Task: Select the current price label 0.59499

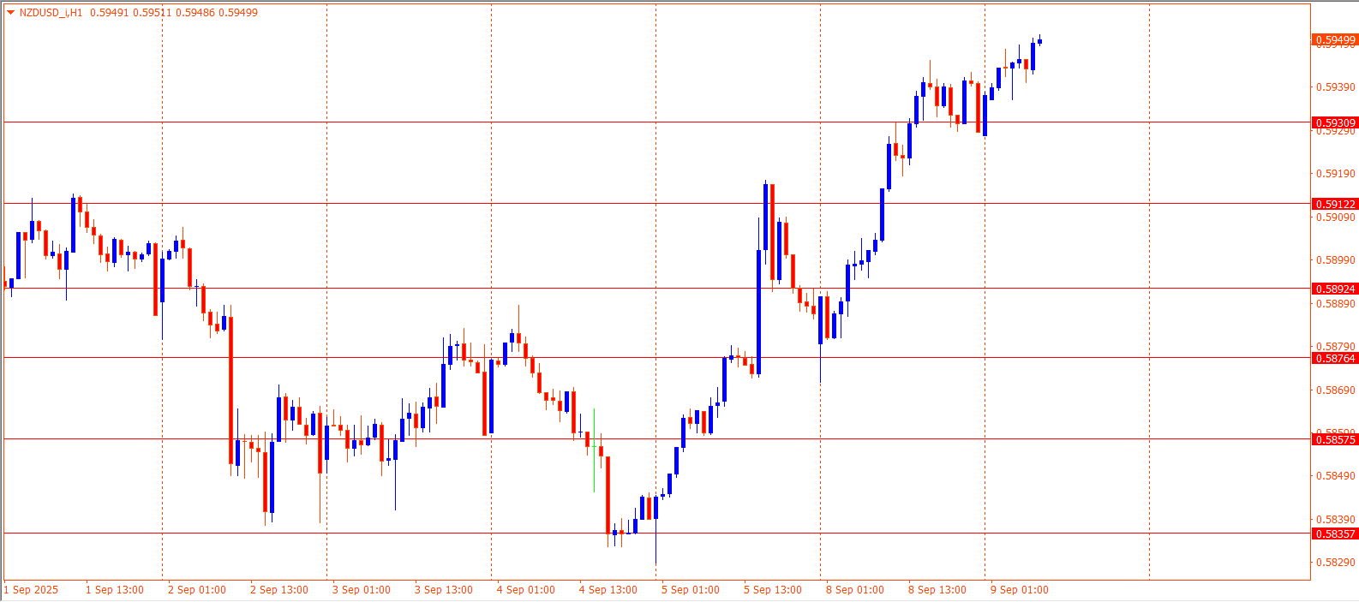Action: coord(1335,40)
